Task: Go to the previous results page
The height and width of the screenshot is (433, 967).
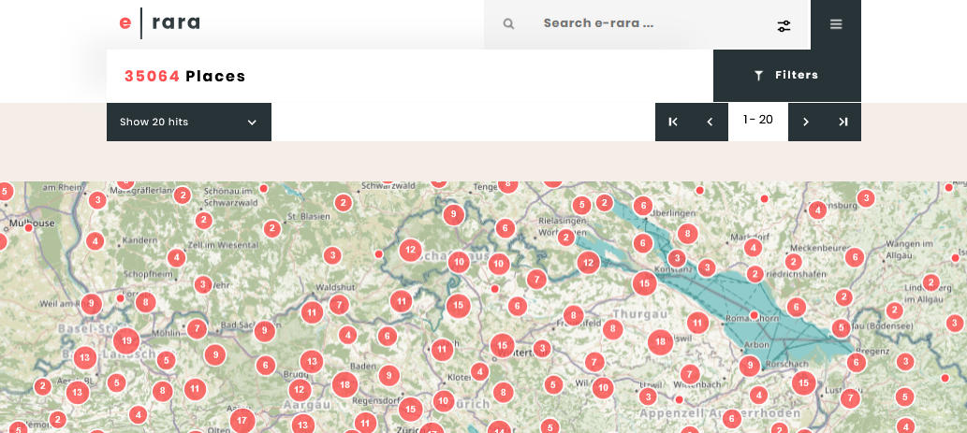Action: tap(710, 122)
